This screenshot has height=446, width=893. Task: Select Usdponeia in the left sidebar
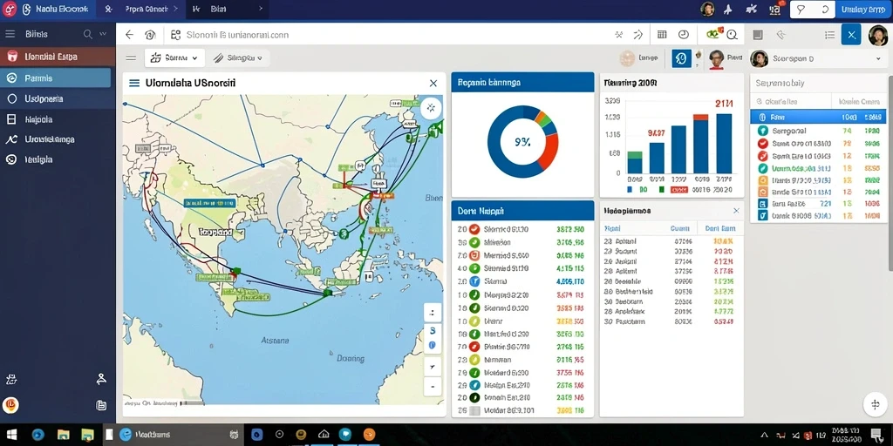tap(56, 98)
